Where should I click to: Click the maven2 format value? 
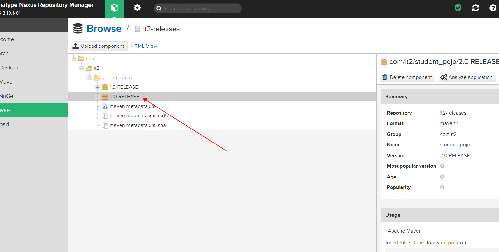coord(449,123)
